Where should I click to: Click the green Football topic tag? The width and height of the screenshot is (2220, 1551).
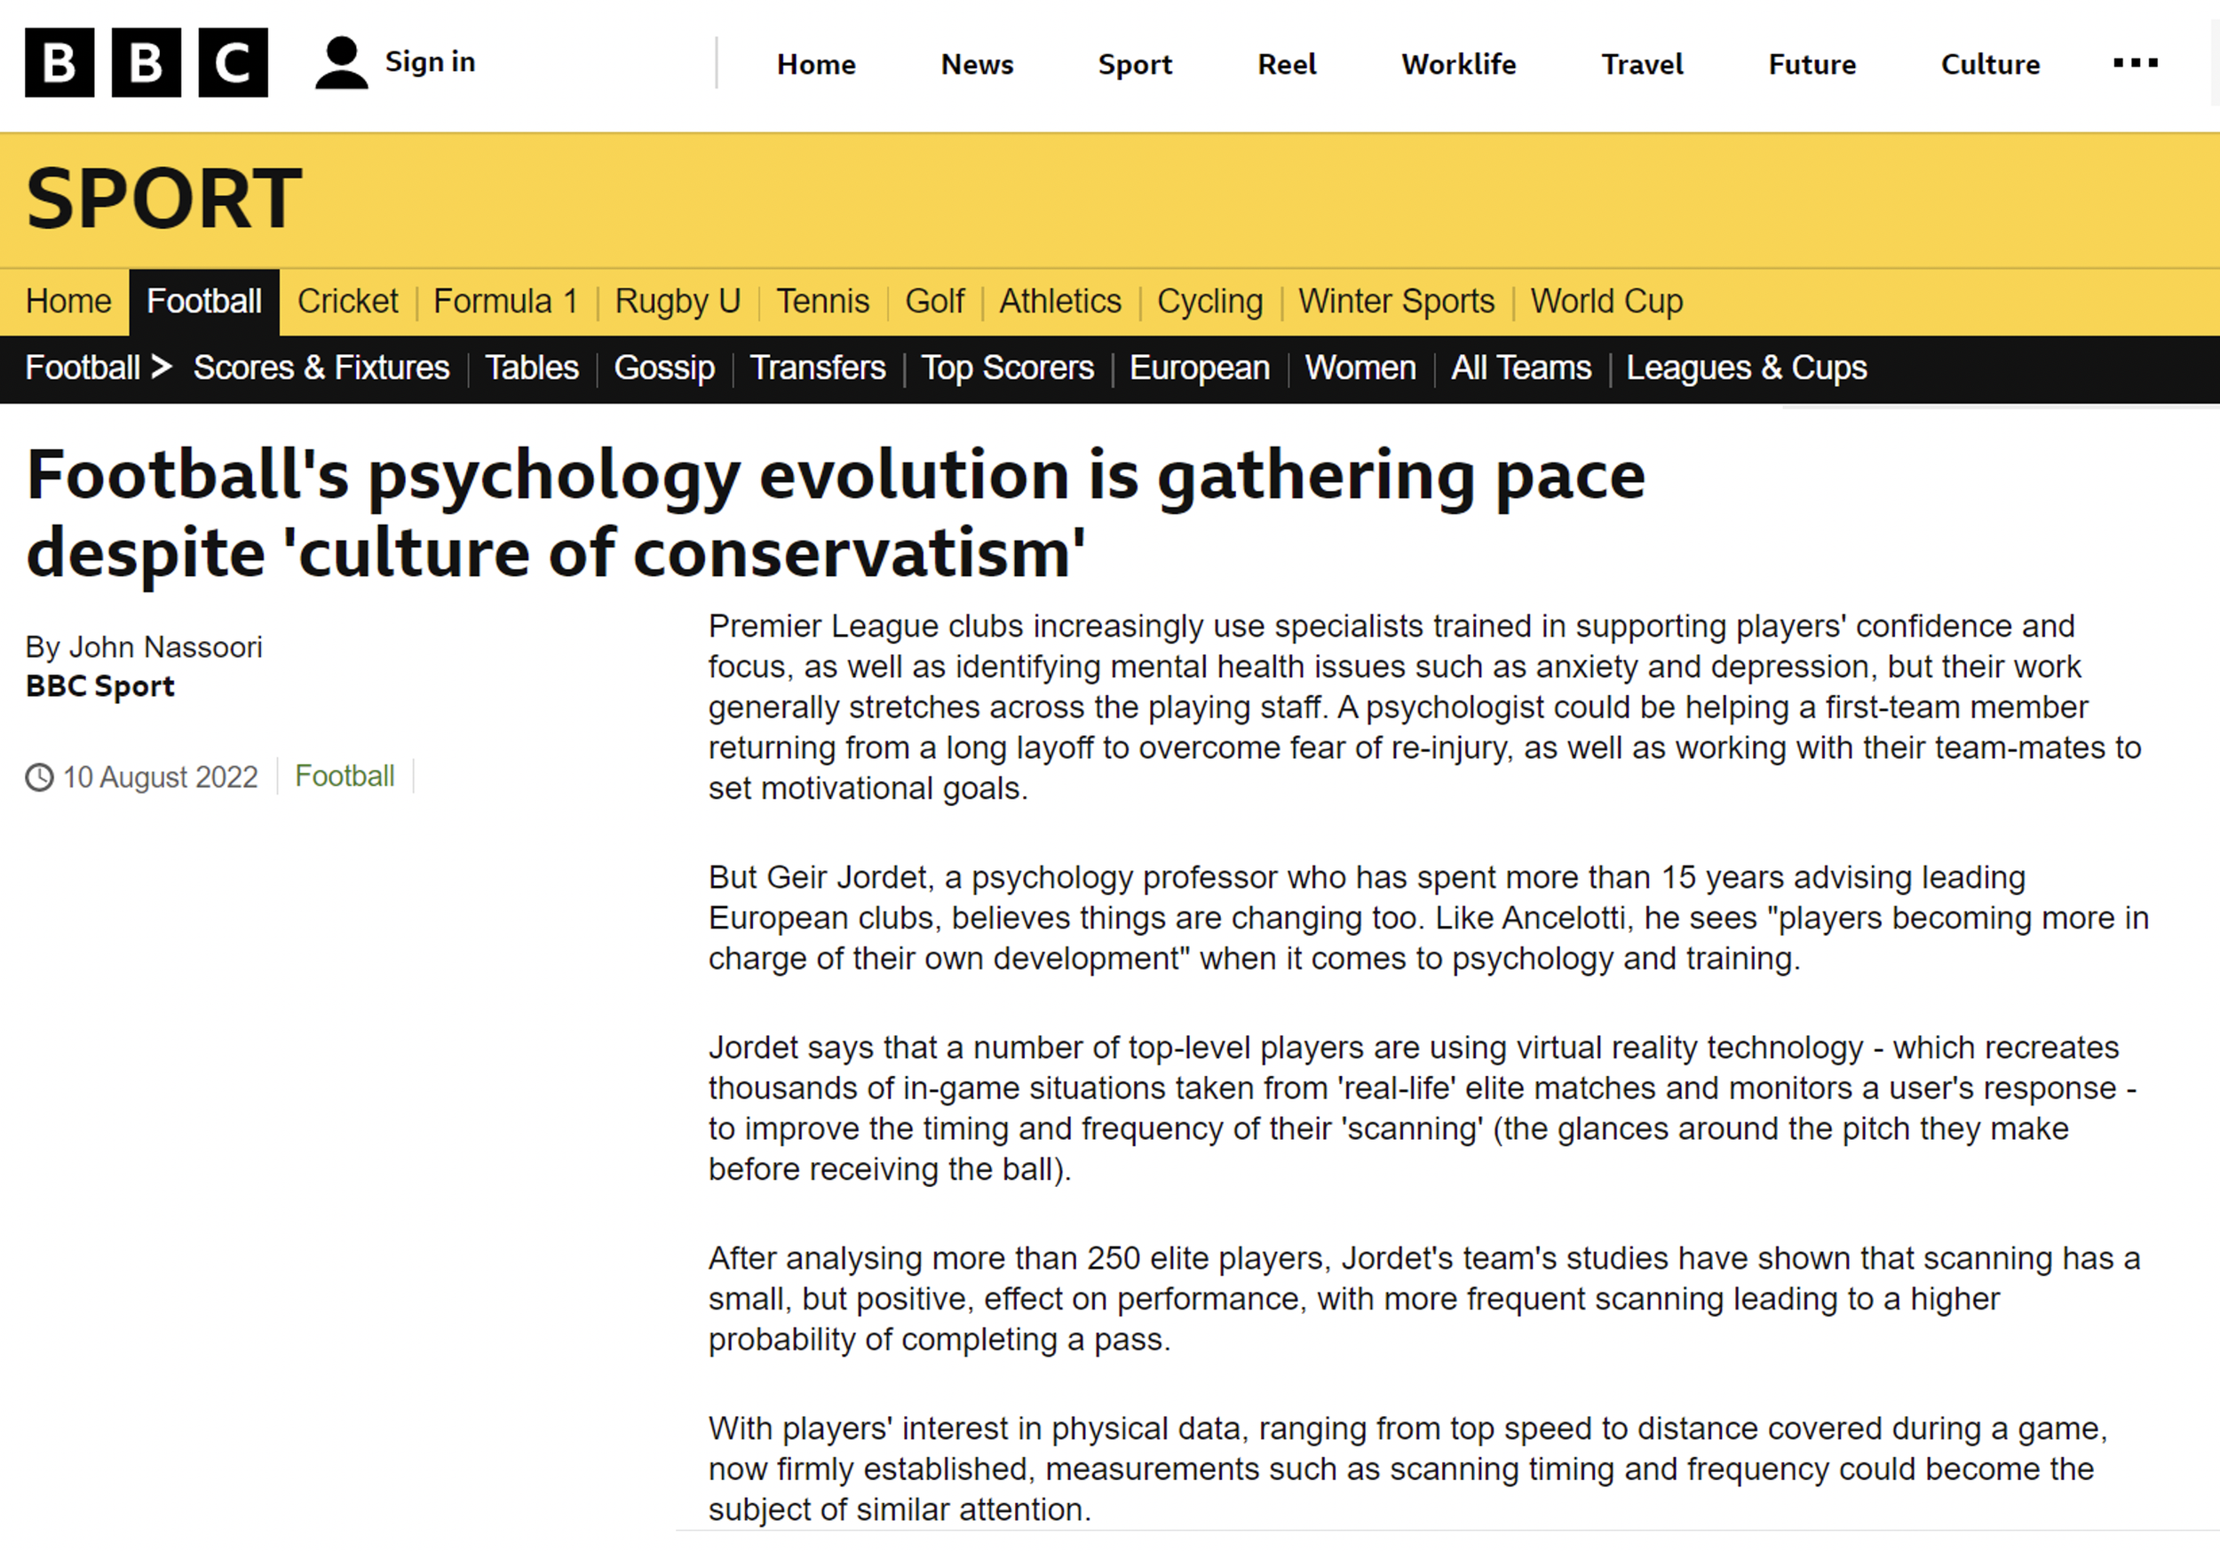(345, 776)
